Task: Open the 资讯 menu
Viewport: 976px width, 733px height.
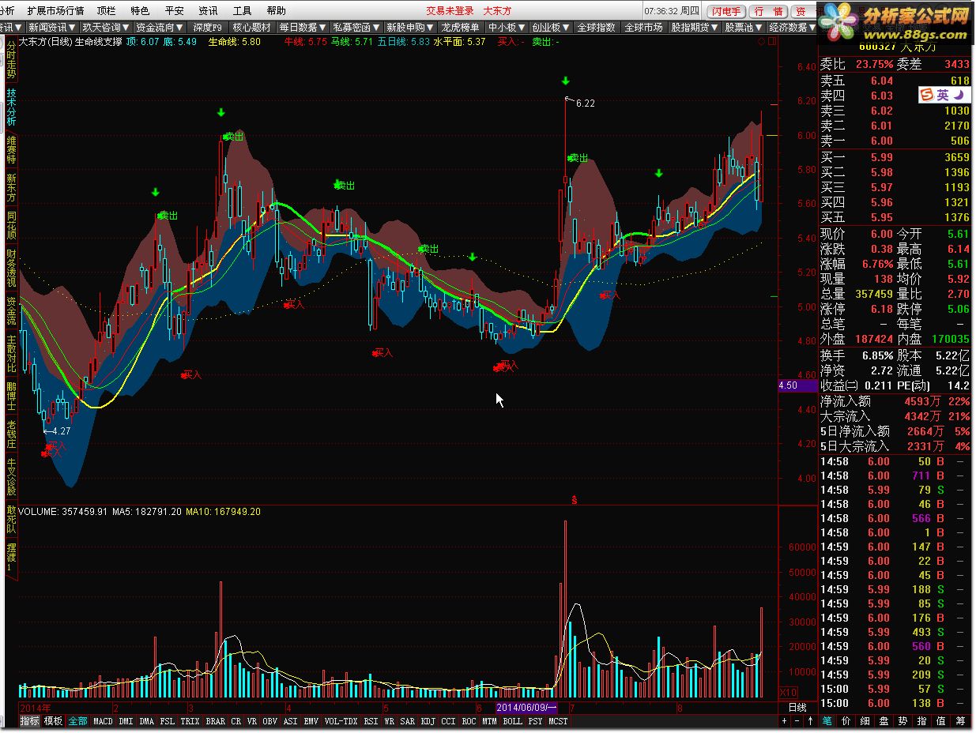Action: coord(208,11)
